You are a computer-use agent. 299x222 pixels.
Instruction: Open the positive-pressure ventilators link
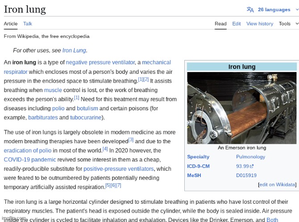point(119,169)
